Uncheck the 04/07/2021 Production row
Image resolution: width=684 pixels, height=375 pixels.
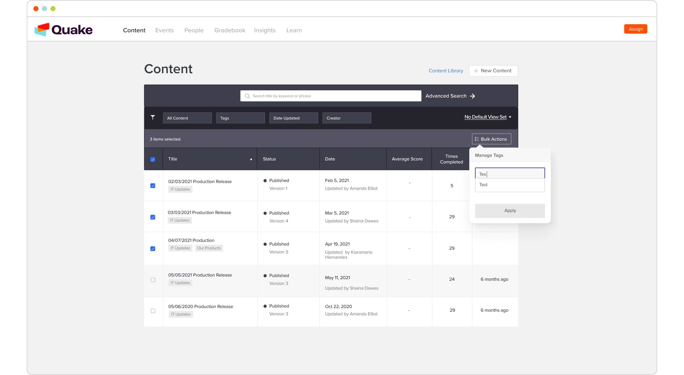pyautogui.click(x=153, y=249)
